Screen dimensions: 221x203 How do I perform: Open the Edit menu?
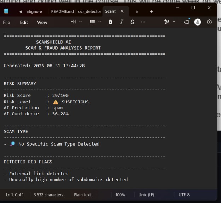pos(24,22)
